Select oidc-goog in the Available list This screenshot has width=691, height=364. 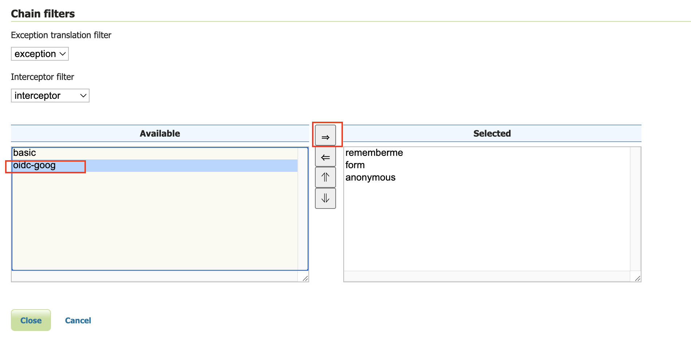(x=35, y=165)
